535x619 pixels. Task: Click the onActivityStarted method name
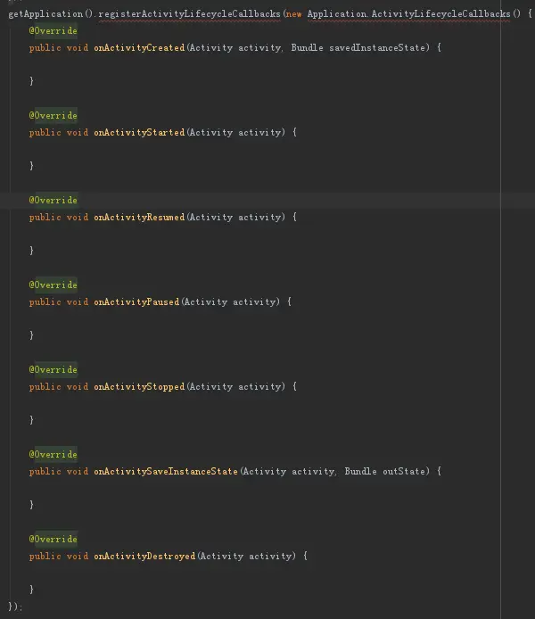point(139,133)
